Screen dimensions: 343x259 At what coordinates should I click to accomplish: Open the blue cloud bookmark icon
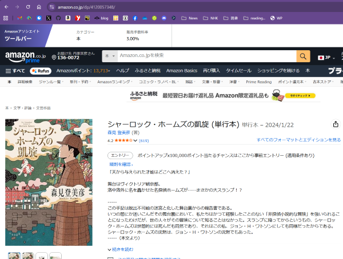145,18
